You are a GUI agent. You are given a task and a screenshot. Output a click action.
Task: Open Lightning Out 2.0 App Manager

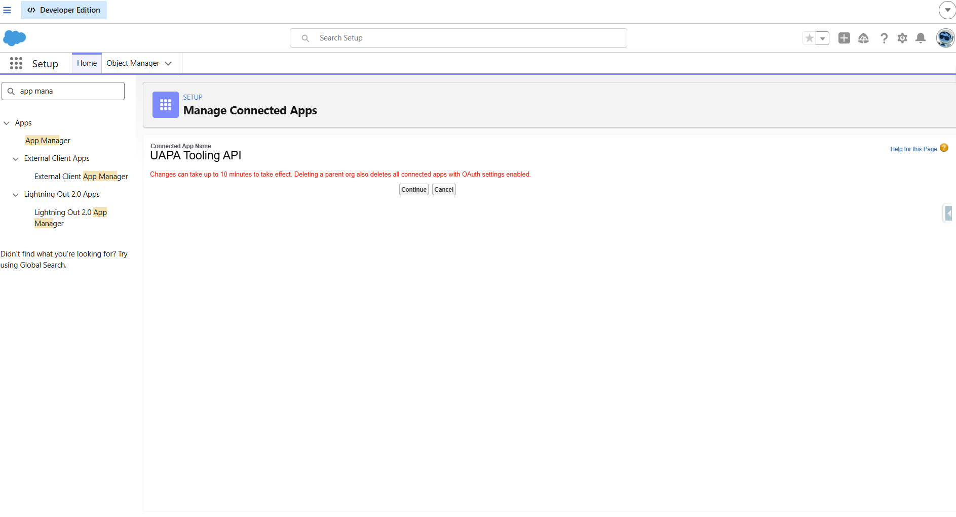tap(70, 218)
